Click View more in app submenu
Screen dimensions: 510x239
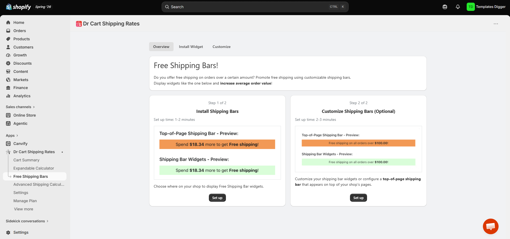[x=24, y=209]
